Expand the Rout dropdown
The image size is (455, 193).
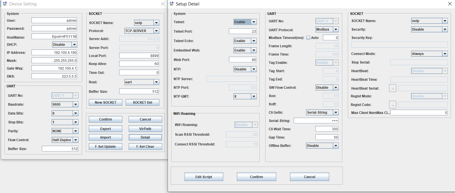click(x=156, y=82)
